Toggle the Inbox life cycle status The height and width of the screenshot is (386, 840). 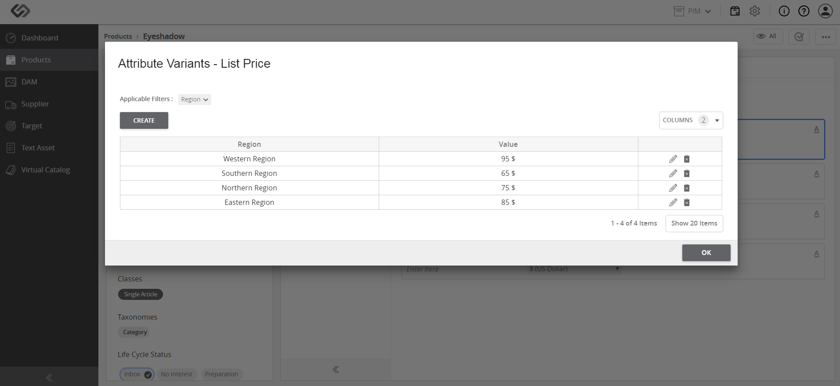[137, 374]
